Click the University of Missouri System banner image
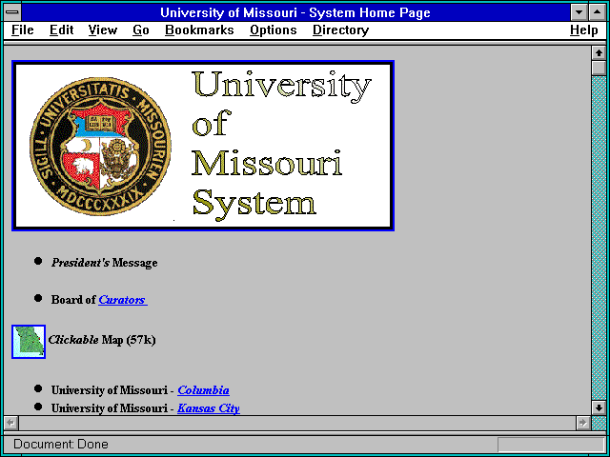Screen dimensions: 610x457 pyautogui.click(x=203, y=146)
